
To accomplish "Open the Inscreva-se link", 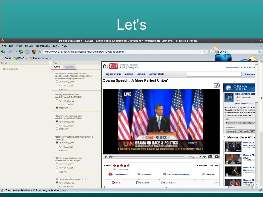I will pos(233,68).
